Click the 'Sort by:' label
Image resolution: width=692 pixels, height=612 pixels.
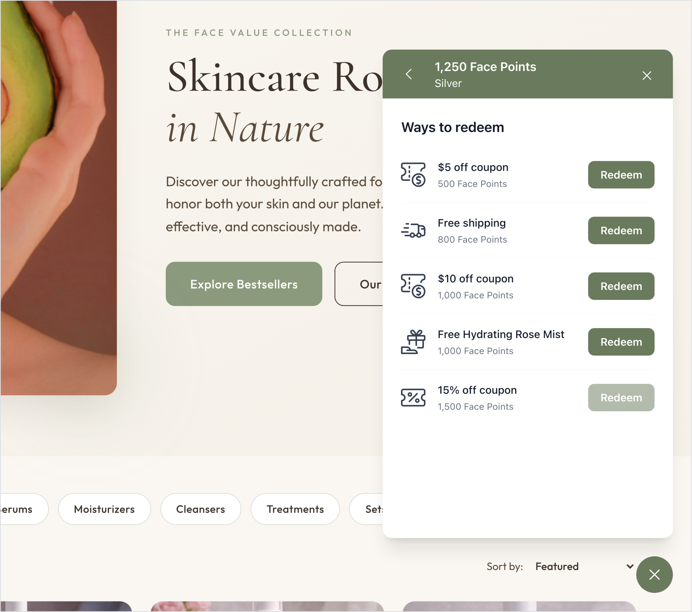pyautogui.click(x=504, y=567)
